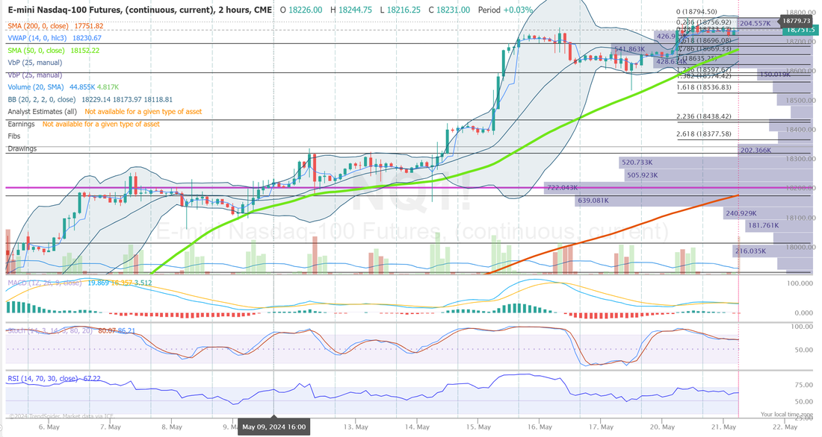Click the 18400.00 price axis label

[x=800, y=130]
